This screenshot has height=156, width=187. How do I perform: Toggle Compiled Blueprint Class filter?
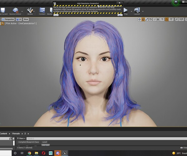click(29, 142)
